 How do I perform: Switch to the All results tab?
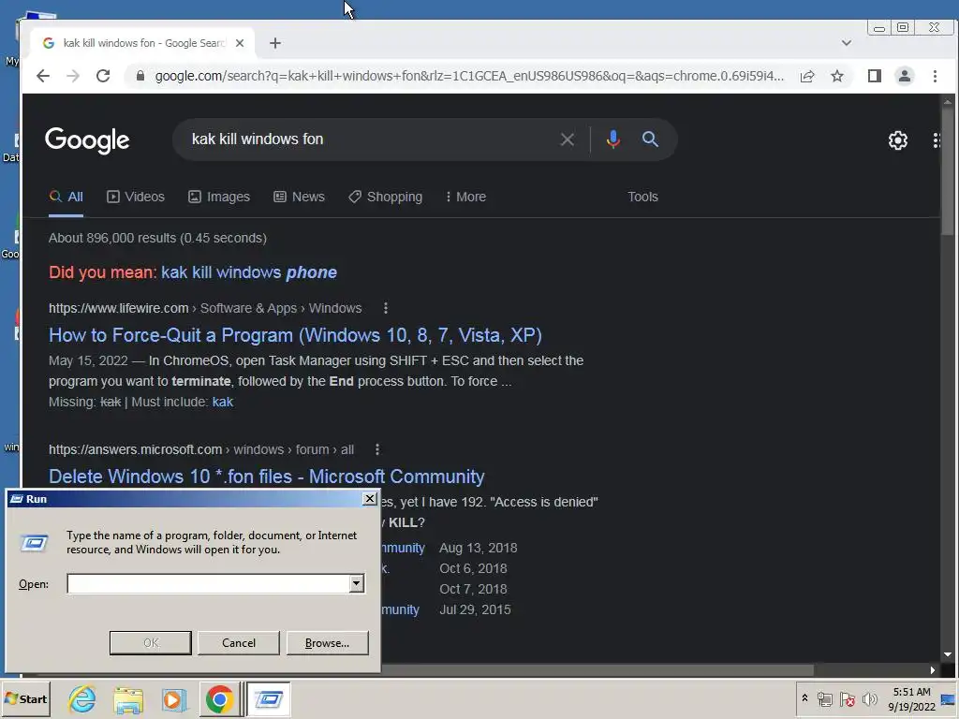click(66, 197)
